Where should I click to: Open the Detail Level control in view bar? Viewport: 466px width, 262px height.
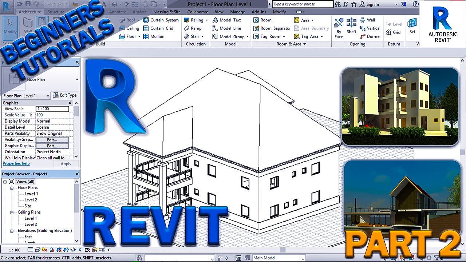pos(31,250)
